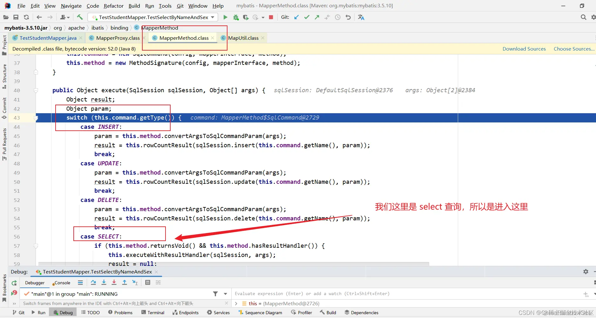This screenshot has width=596, height=318.
Task: Open Git history clock icon
Action: click(x=338, y=17)
